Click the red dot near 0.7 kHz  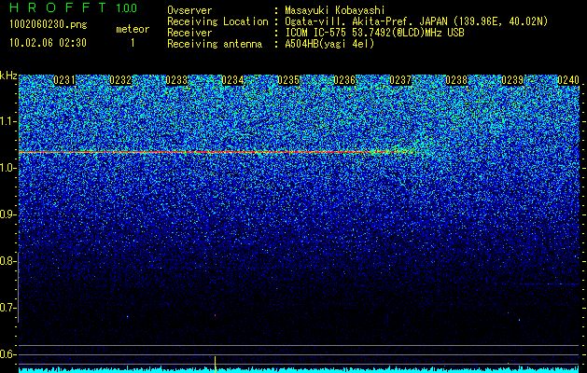[215, 315]
